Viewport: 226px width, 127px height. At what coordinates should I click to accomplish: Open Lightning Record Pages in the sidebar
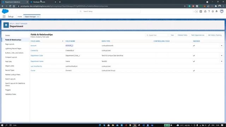click(x=13, y=49)
